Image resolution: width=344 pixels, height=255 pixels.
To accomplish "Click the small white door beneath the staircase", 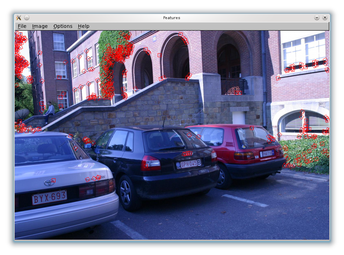I will (239, 117).
